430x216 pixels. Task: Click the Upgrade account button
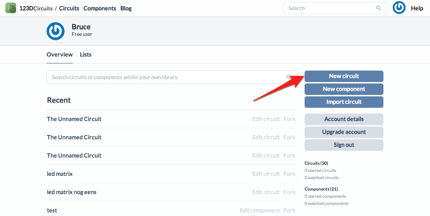tap(344, 132)
